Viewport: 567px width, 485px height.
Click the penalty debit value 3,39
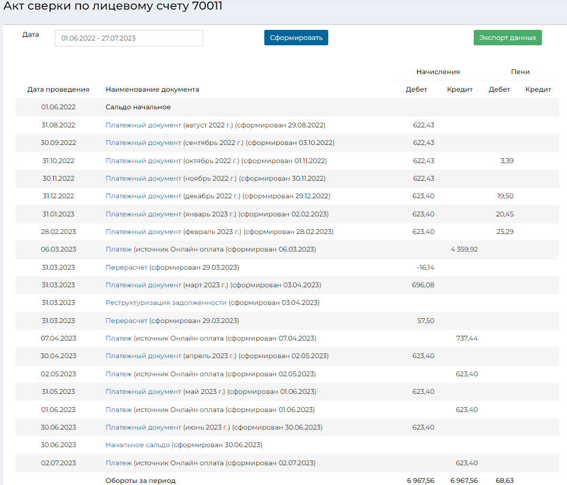click(x=507, y=160)
